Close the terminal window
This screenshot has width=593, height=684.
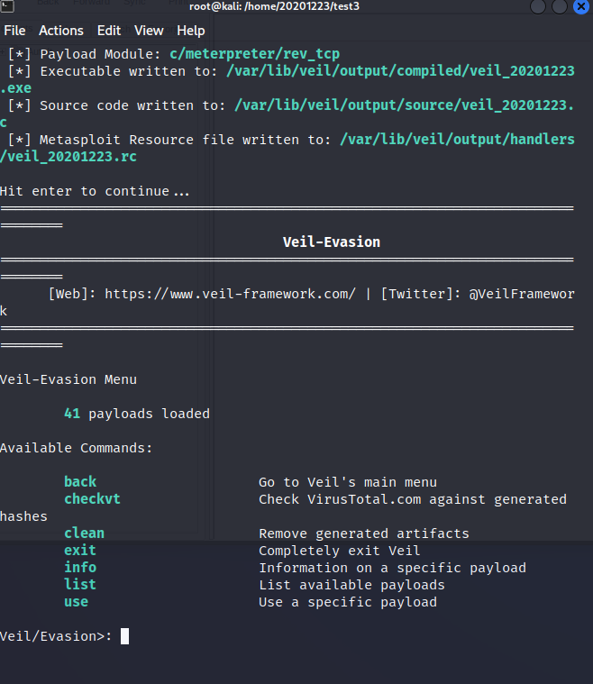tap(581, 6)
